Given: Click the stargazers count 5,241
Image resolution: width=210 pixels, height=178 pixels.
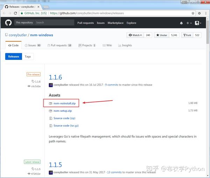Looking at the screenshot, I should click(174, 35).
